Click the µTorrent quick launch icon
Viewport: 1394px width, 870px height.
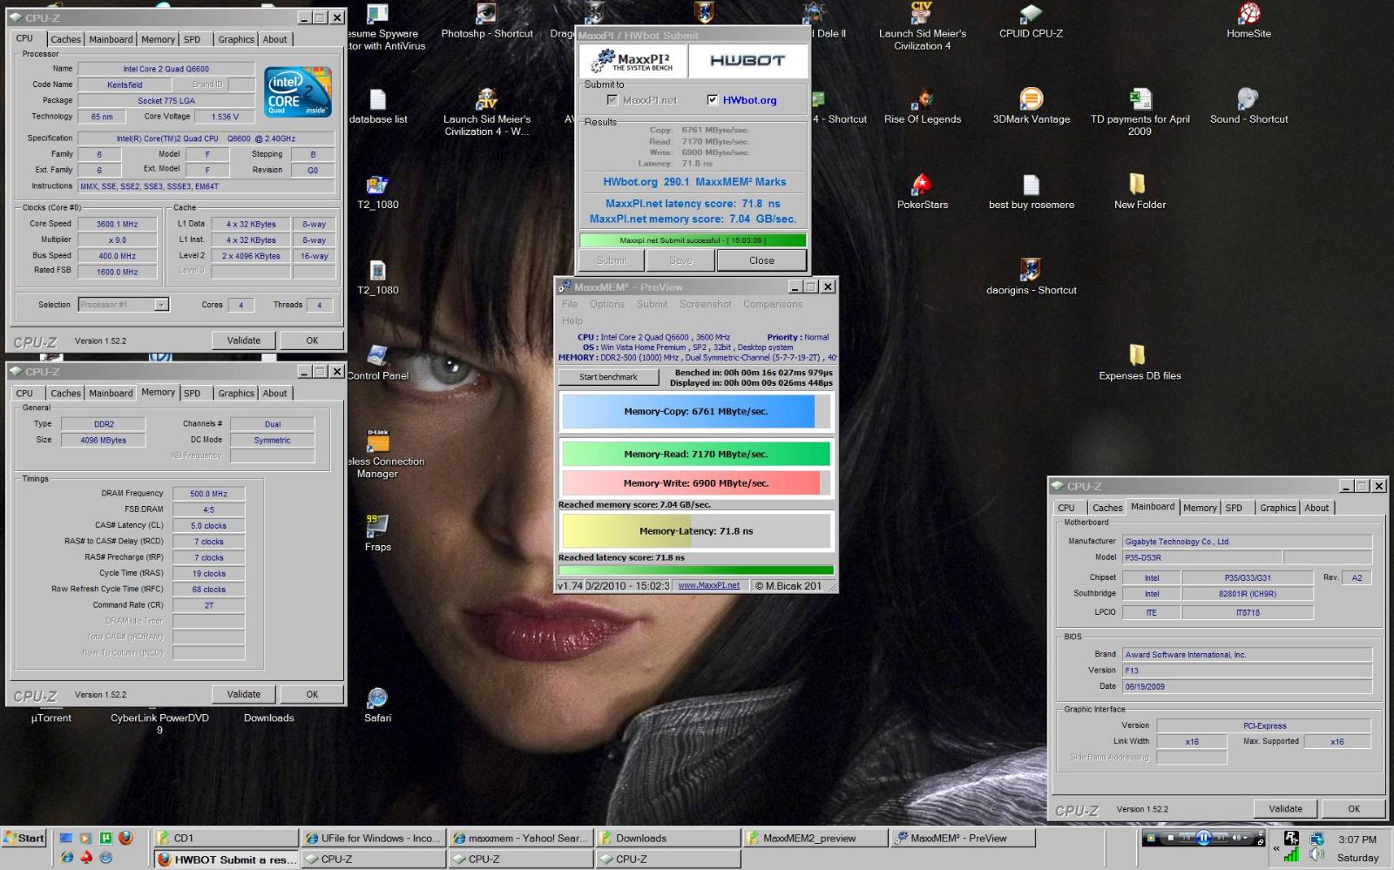coord(105,838)
